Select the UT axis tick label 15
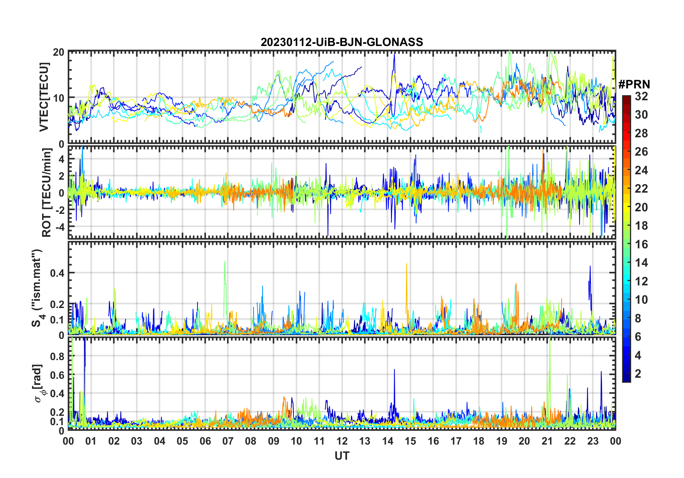 pyautogui.click(x=410, y=441)
